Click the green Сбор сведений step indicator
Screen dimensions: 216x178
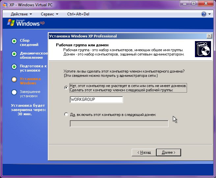[14, 41]
